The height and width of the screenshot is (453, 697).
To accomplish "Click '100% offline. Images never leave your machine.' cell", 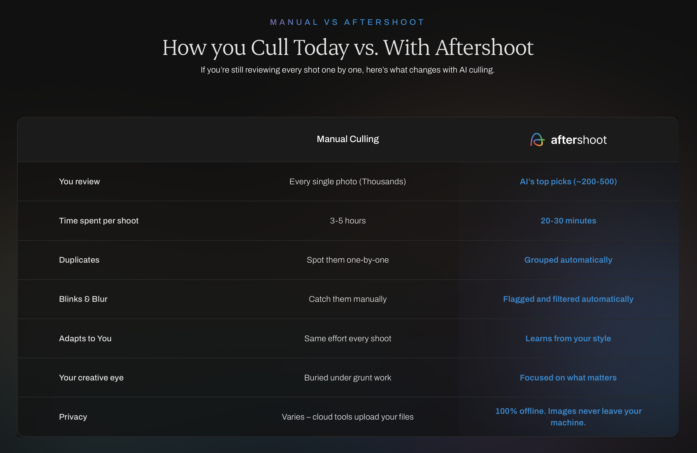I will [x=568, y=417].
